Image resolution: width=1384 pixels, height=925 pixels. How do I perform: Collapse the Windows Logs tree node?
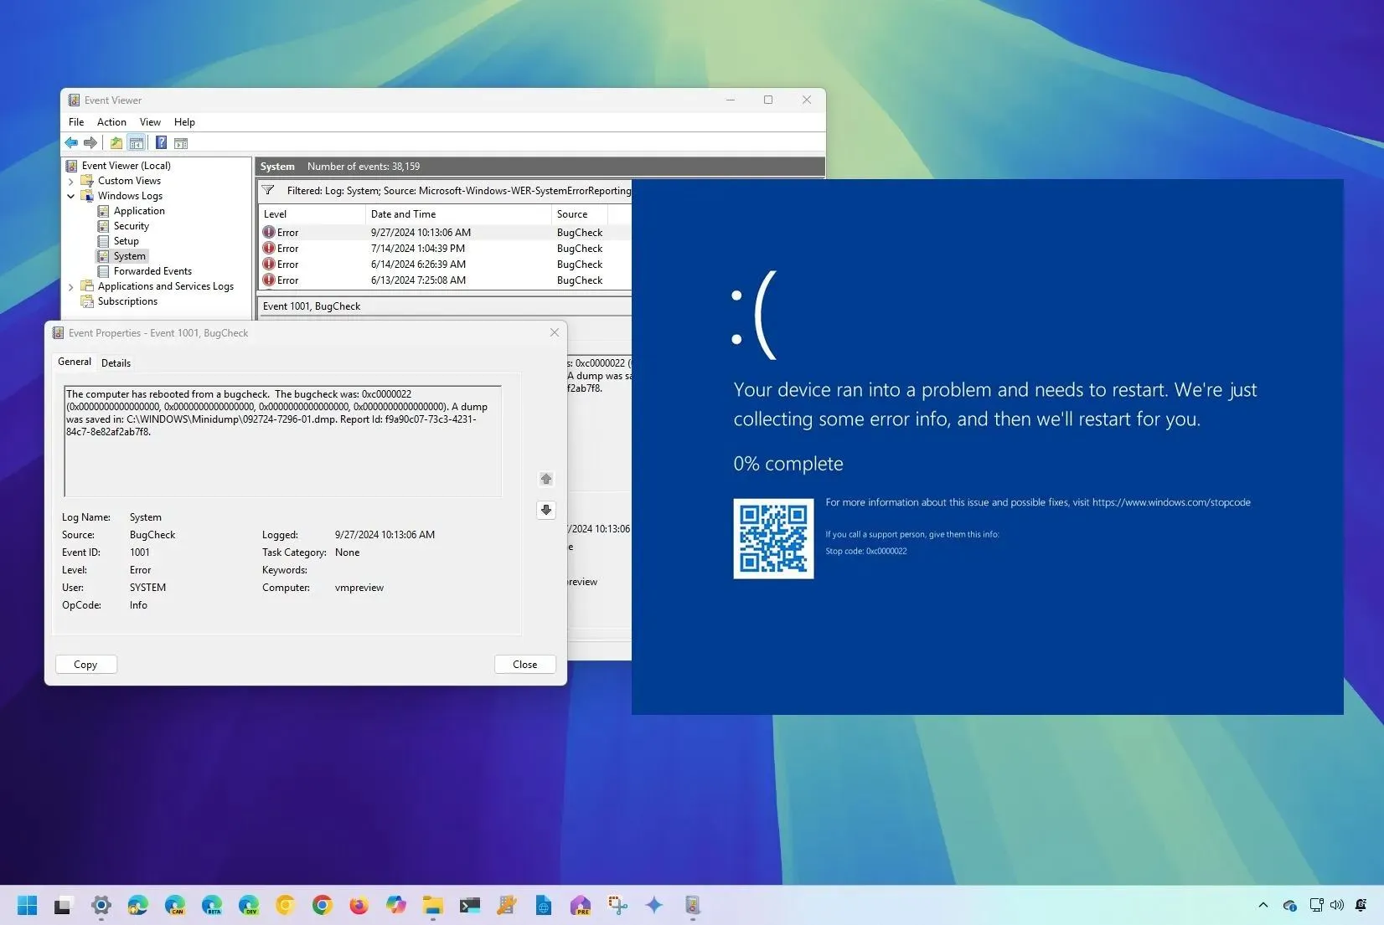(71, 195)
